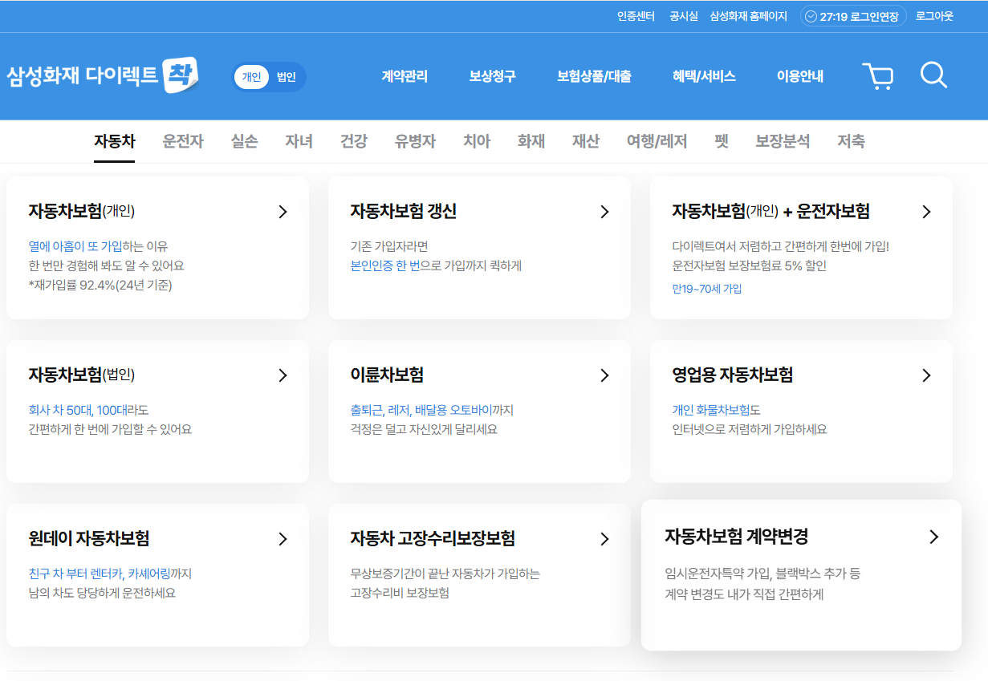Select the 자녀 tab
This screenshot has height=681, width=988.
pos(299,142)
